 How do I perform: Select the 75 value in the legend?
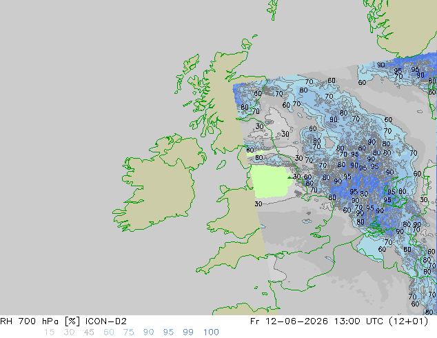click(x=128, y=332)
